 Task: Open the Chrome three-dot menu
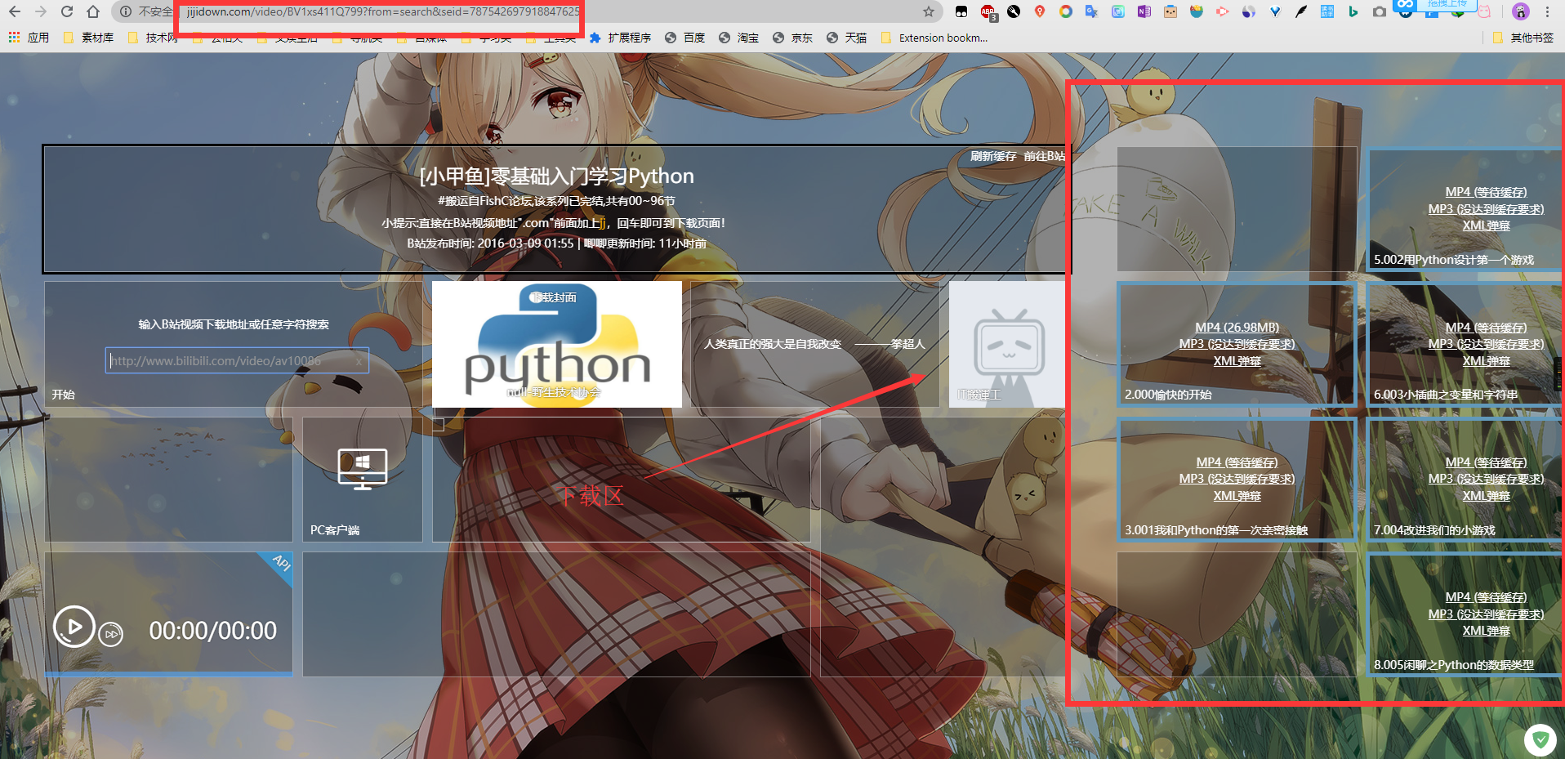tap(1547, 12)
